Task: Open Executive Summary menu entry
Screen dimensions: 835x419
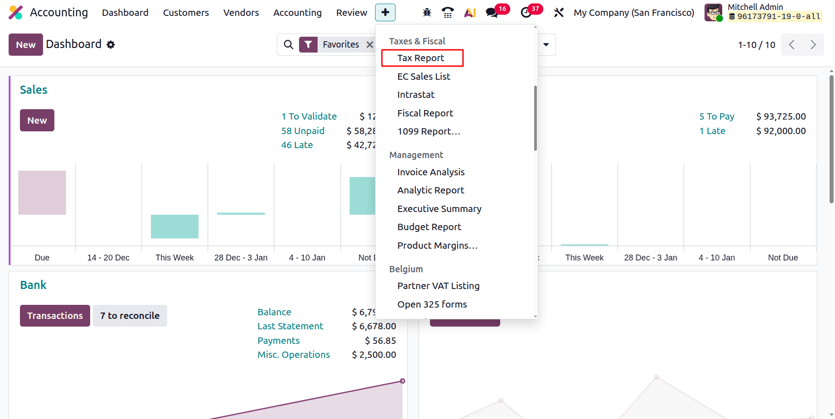Action: [x=439, y=209]
